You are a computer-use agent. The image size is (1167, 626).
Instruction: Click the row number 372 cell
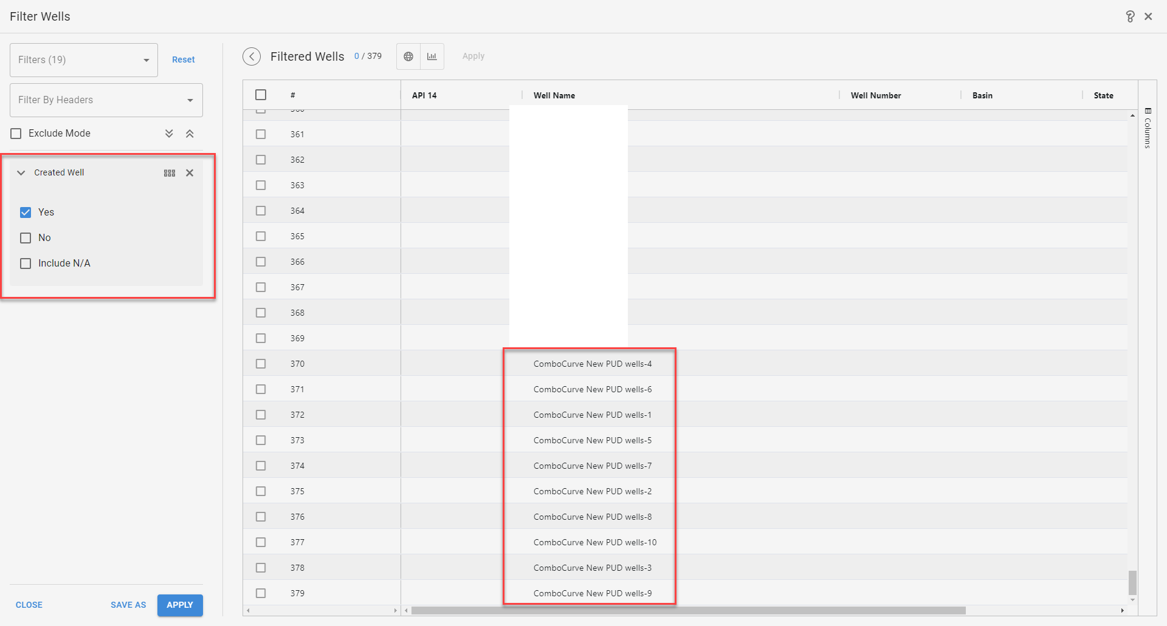coord(297,415)
